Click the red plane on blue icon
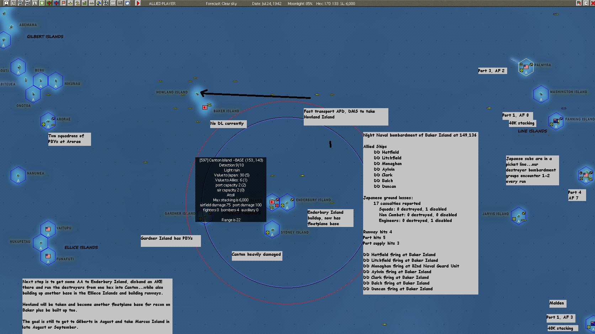595x334 pixels. (56, 3)
